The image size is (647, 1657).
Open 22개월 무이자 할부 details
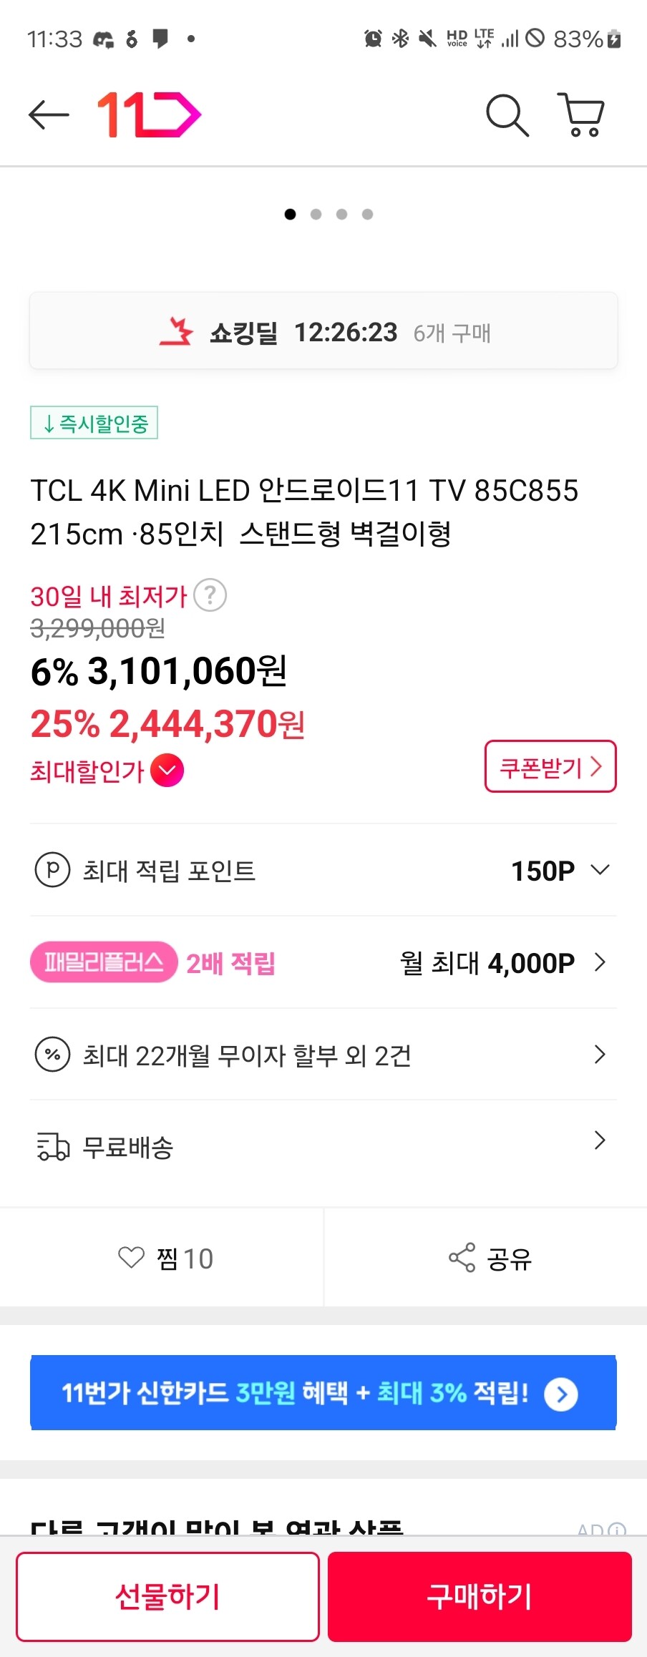[x=322, y=1055]
